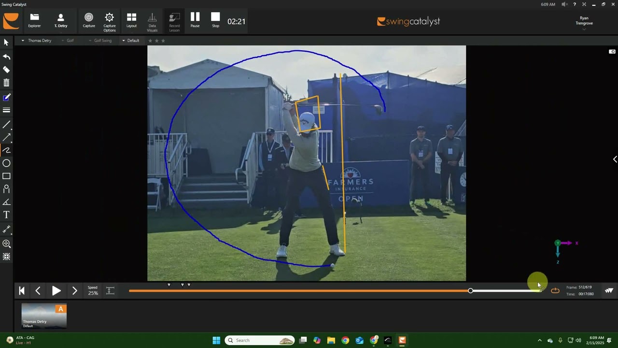Screen dimensions: 618x348
Task: Delete all drawings with trash icon
Action: 6,83
